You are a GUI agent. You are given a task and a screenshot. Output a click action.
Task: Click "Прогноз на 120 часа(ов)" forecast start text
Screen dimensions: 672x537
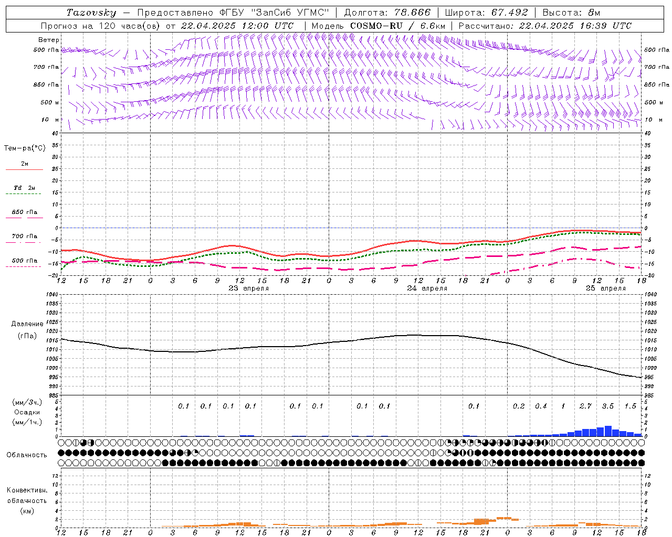(100, 26)
